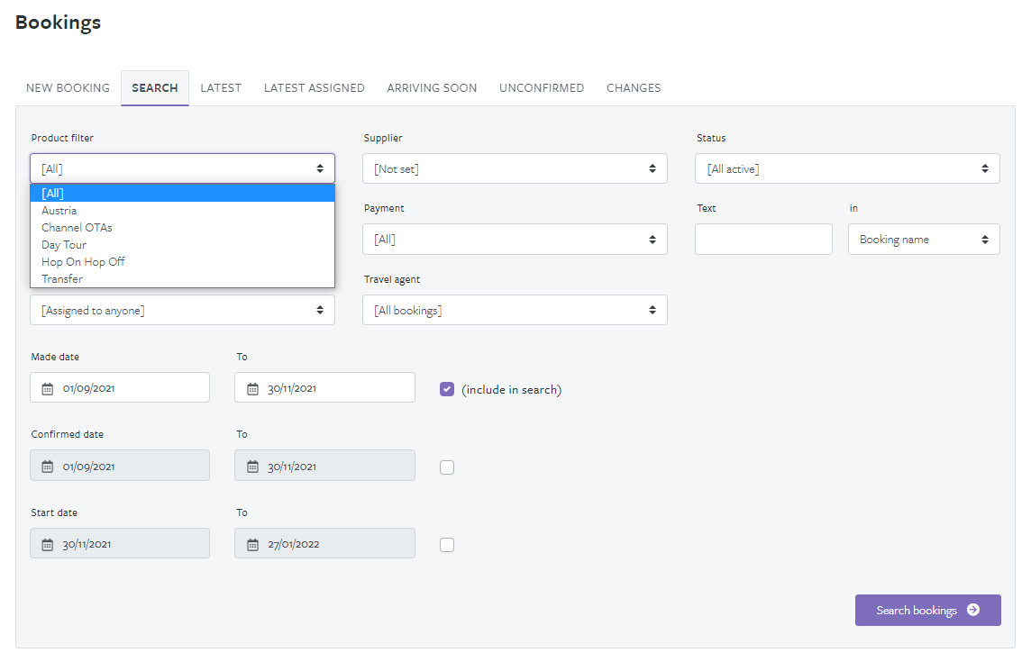
Task: Switch to the Arriving Soon tab
Action: (x=432, y=88)
